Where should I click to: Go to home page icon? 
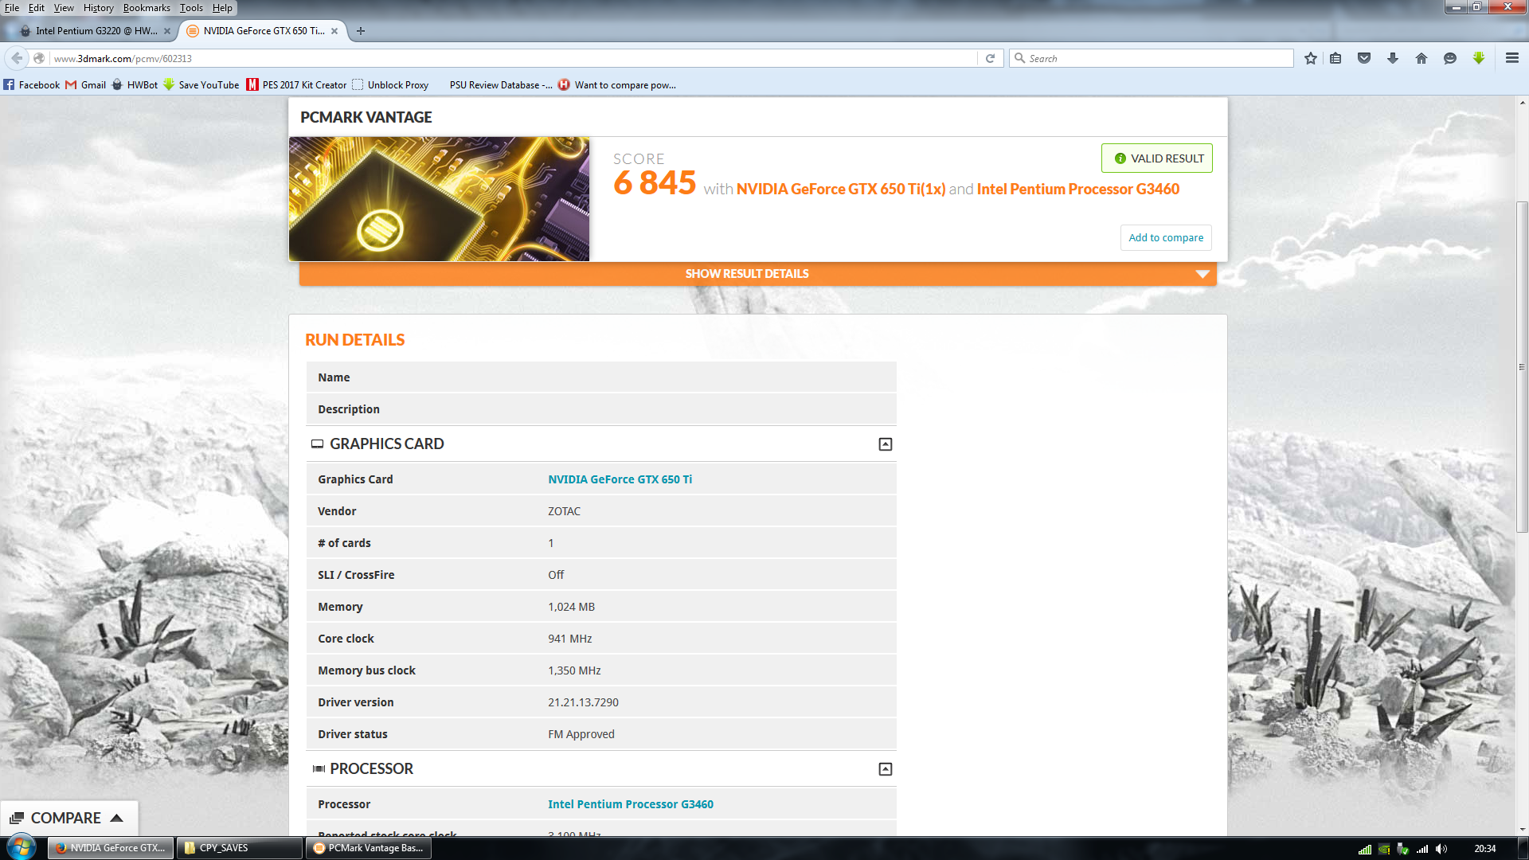coord(1421,58)
